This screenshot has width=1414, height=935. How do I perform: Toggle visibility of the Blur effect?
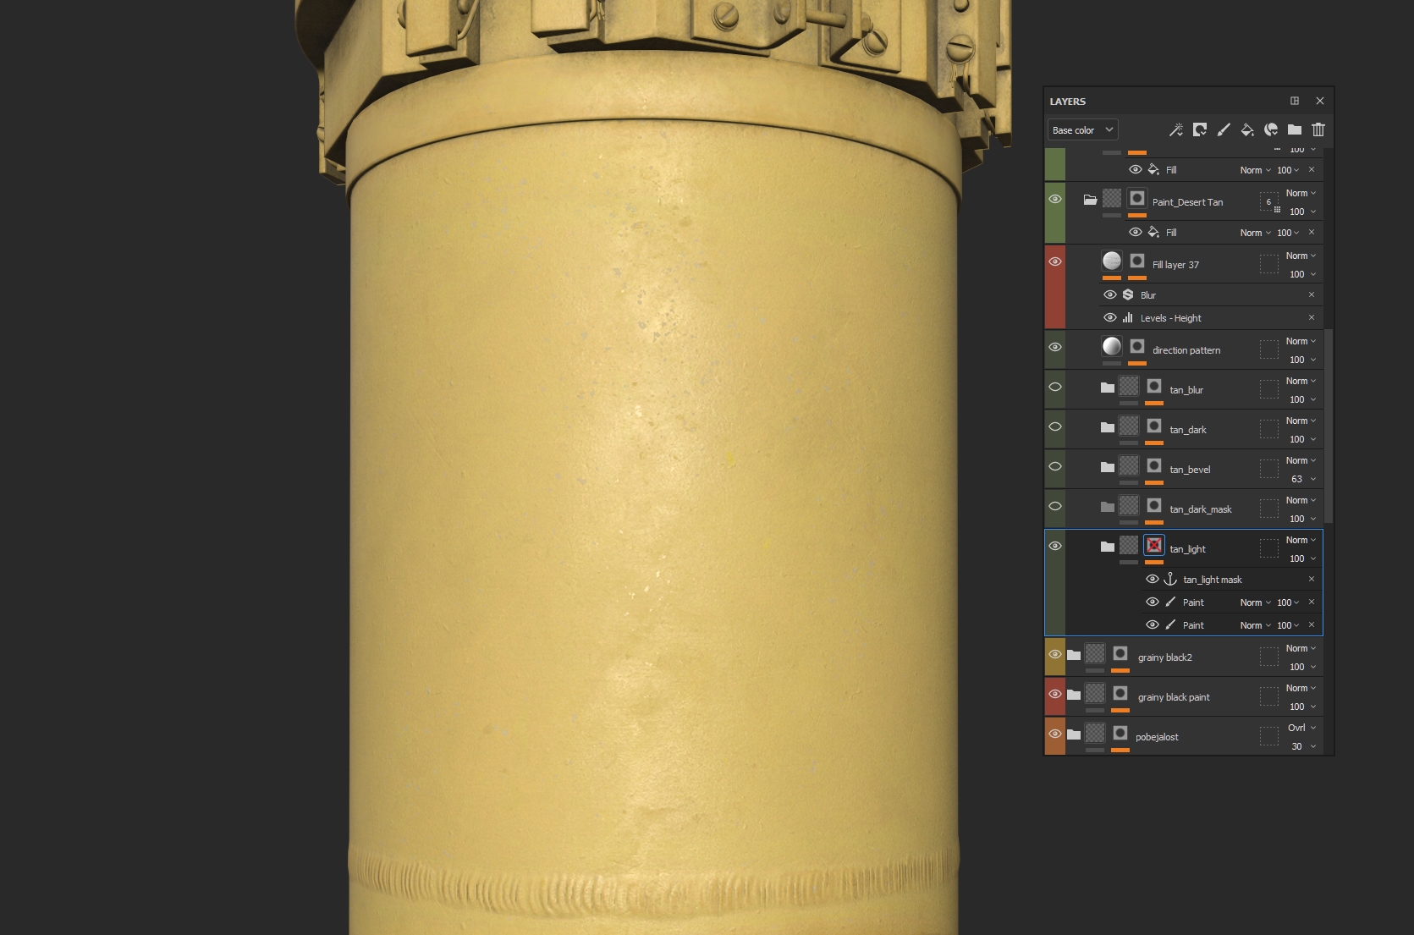[1110, 294]
